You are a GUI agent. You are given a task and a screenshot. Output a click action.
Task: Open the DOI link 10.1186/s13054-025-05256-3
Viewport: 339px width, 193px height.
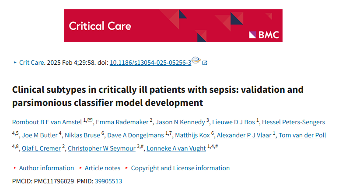[150, 63]
